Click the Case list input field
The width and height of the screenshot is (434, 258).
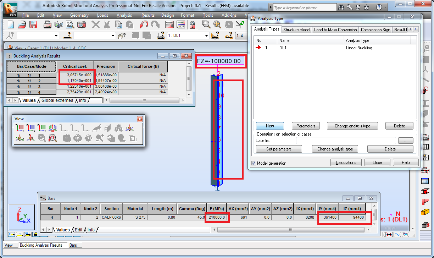pyautogui.click(x=346, y=141)
